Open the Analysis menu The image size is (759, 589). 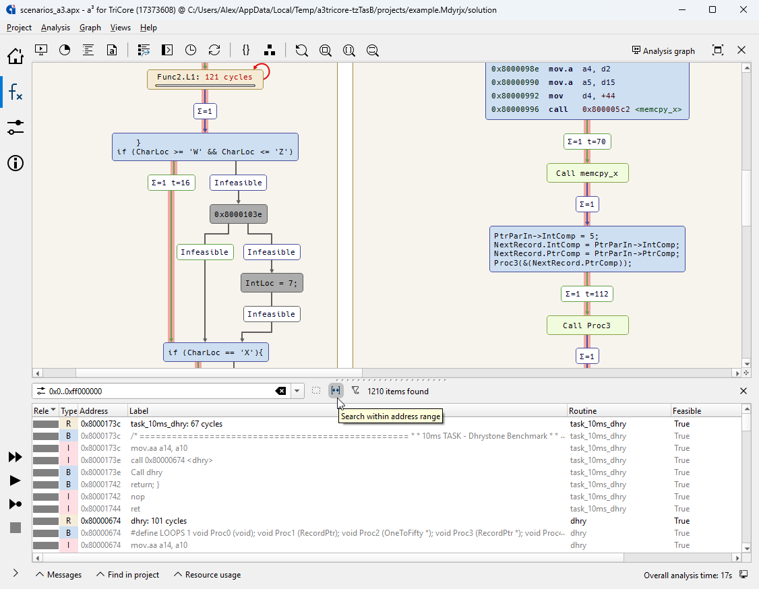(55, 28)
